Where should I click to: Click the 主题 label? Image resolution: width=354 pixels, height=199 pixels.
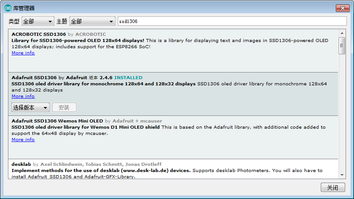point(62,21)
